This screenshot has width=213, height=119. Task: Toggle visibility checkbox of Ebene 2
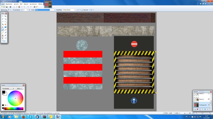[x=208, y=99]
